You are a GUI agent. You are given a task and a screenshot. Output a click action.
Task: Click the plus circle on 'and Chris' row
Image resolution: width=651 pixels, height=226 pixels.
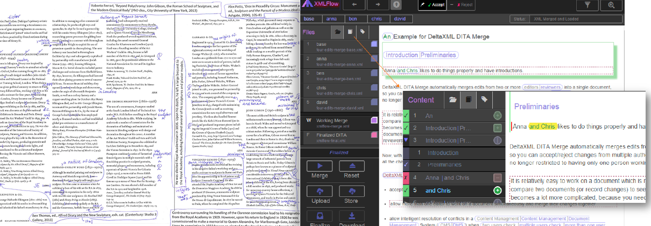(498, 191)
